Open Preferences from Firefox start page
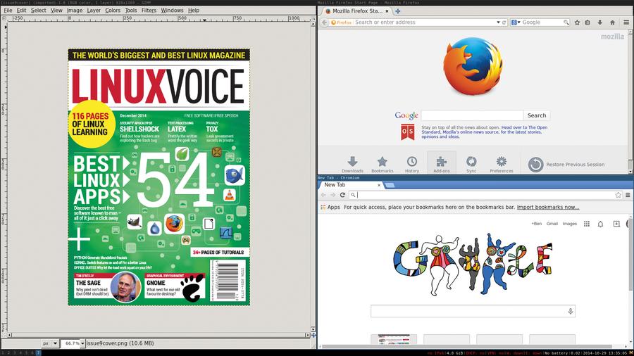The width and height of the screenshot is (634, 356). [502, 164]
